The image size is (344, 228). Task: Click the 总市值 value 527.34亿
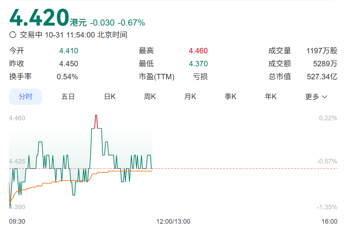pos(322,77)
